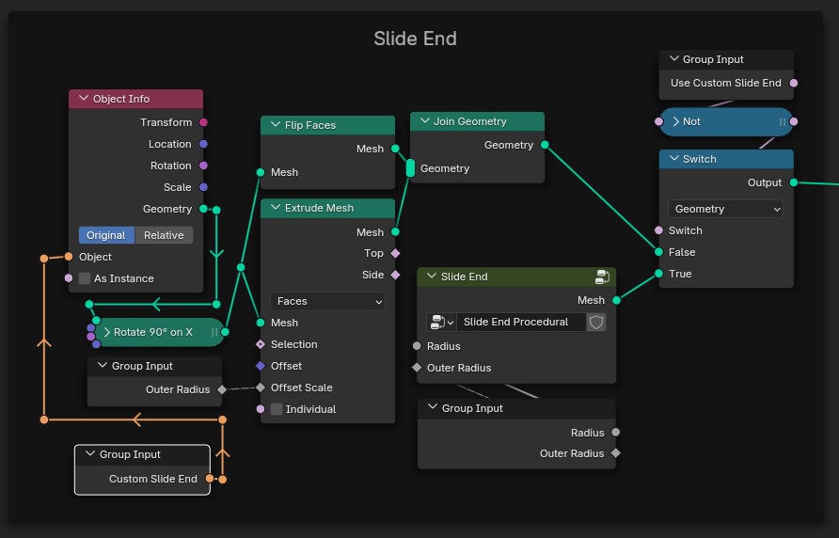Click the Join Geometry output socket
The width and height of the screenshot is (839, 538).
click(x=545, y=145)
